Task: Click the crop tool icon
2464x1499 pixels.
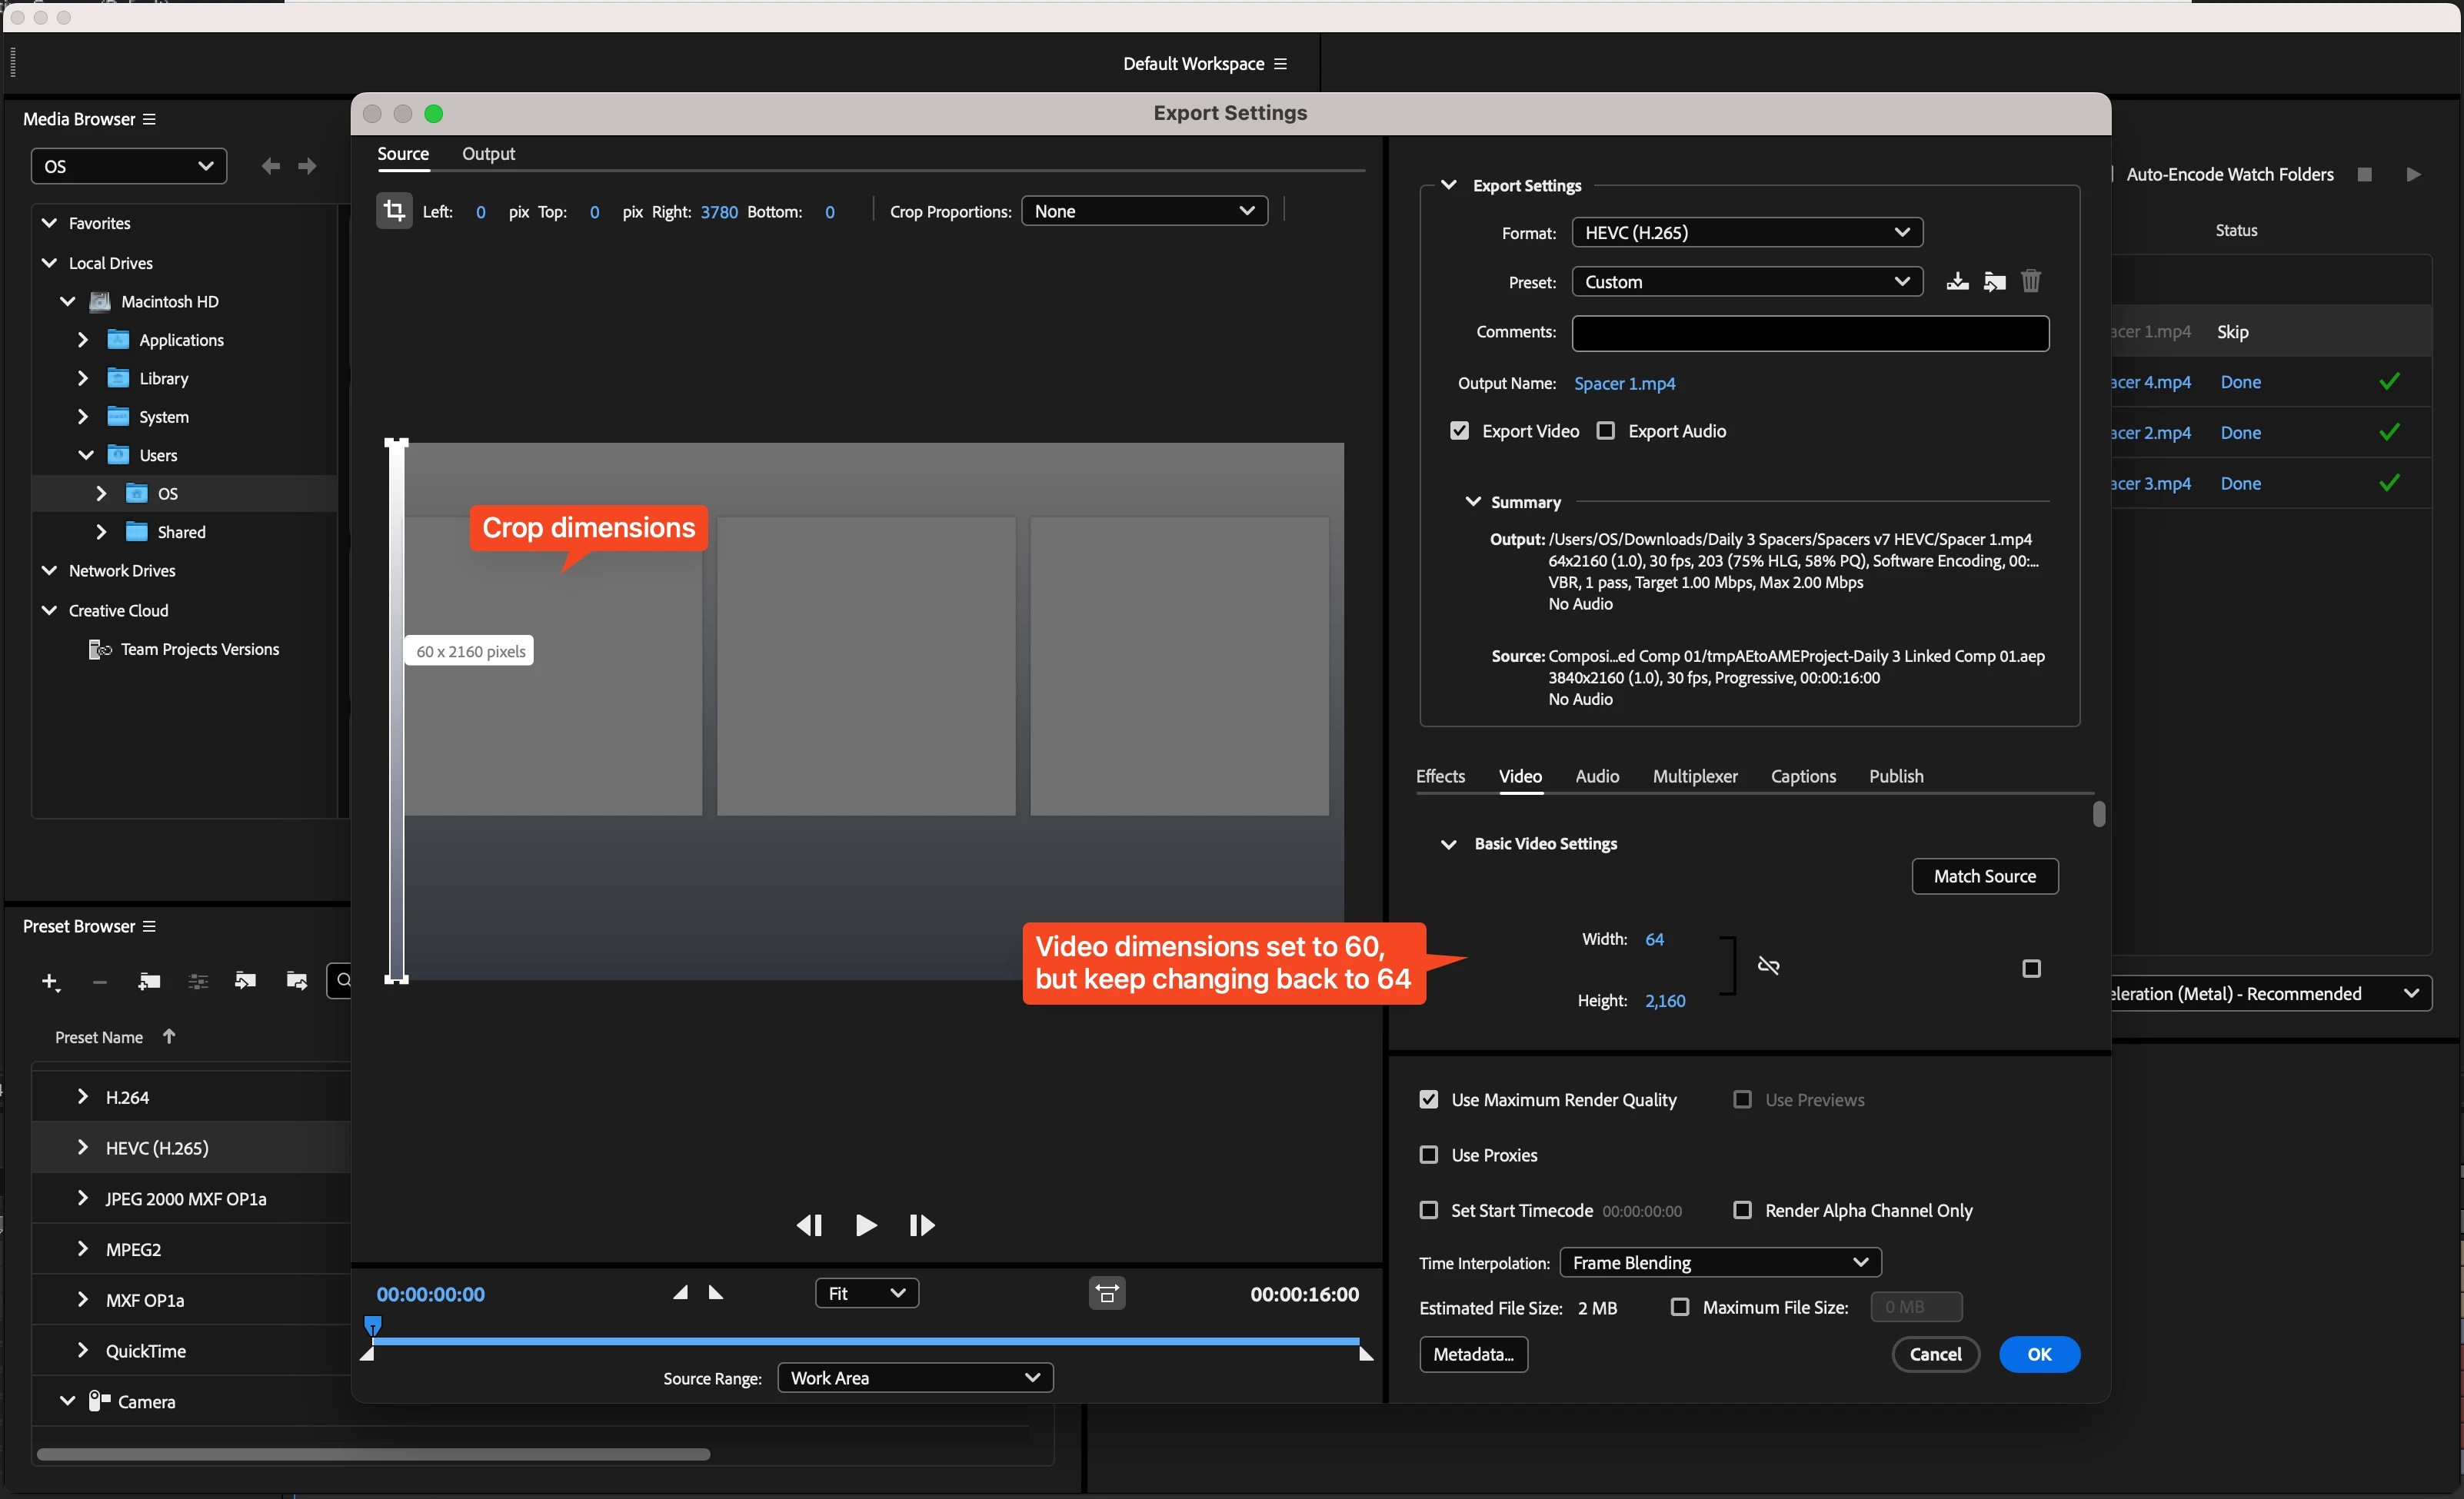Action: [394, 211]
